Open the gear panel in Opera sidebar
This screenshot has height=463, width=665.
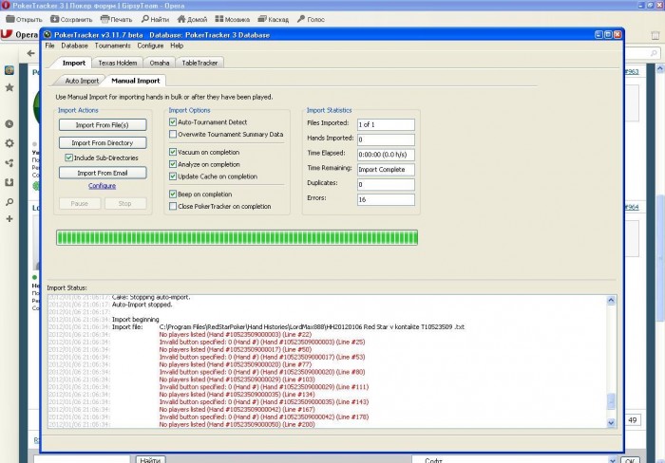click(9, 143)
